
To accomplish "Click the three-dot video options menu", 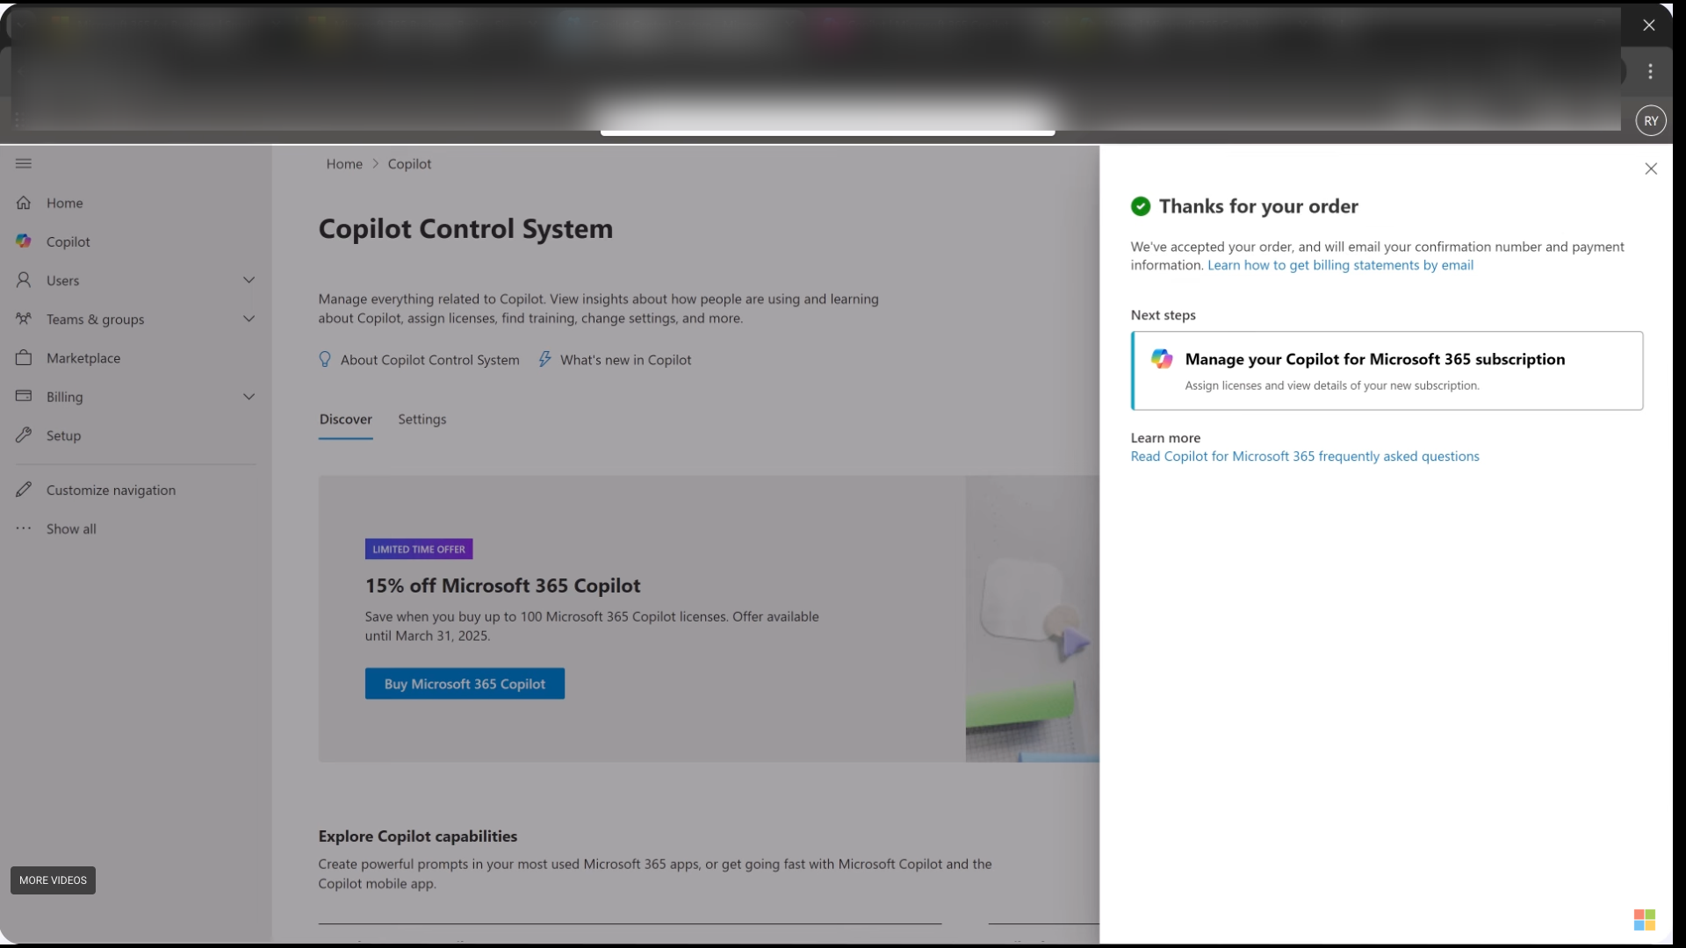I will pyautogui.click(x=1650, y=72).
